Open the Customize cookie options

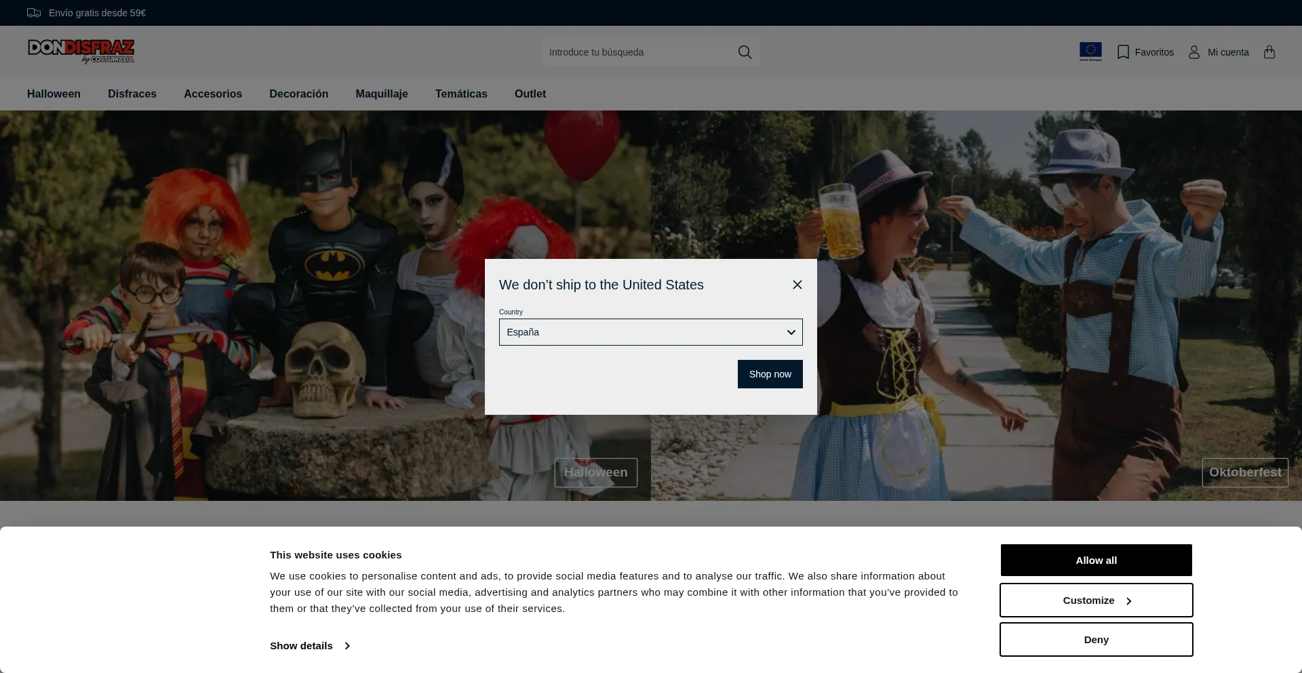(x=1096, y=600)
